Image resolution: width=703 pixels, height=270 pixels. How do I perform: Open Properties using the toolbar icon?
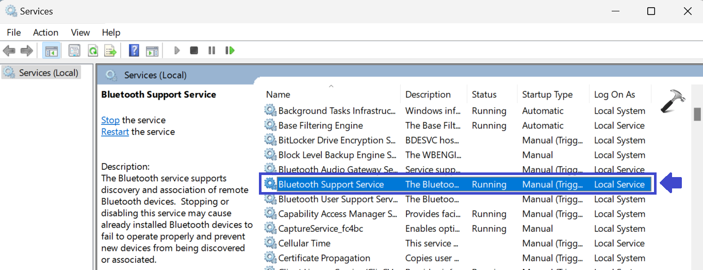tap(75, 51)
